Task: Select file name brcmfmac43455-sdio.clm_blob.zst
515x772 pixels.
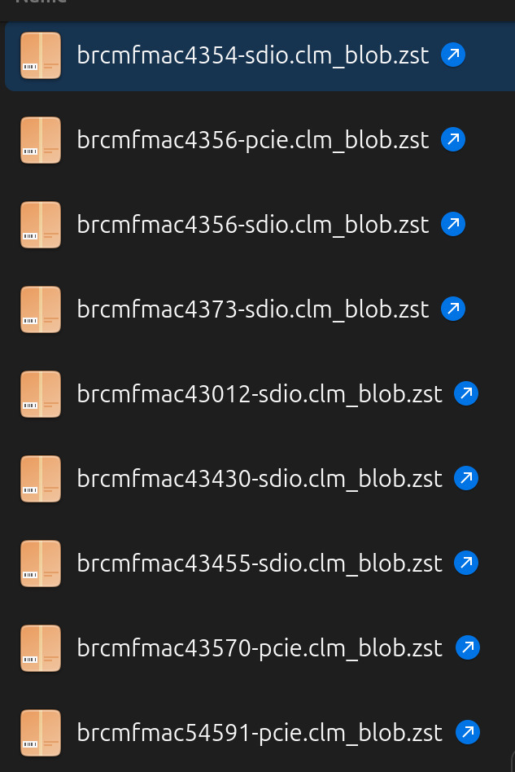Action: pos(260,564)
